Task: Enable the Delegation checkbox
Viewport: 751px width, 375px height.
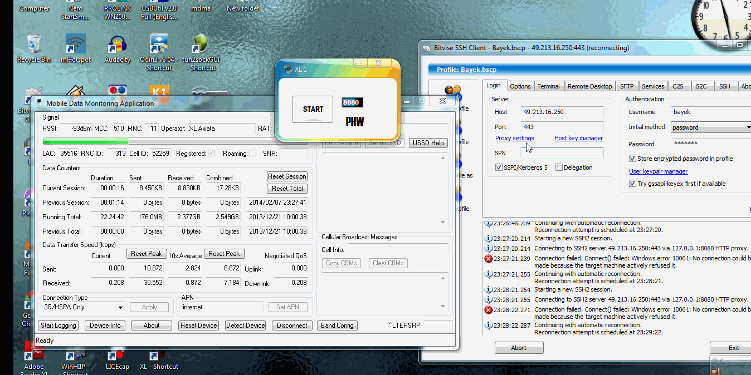Action: (x=559, y=167)
